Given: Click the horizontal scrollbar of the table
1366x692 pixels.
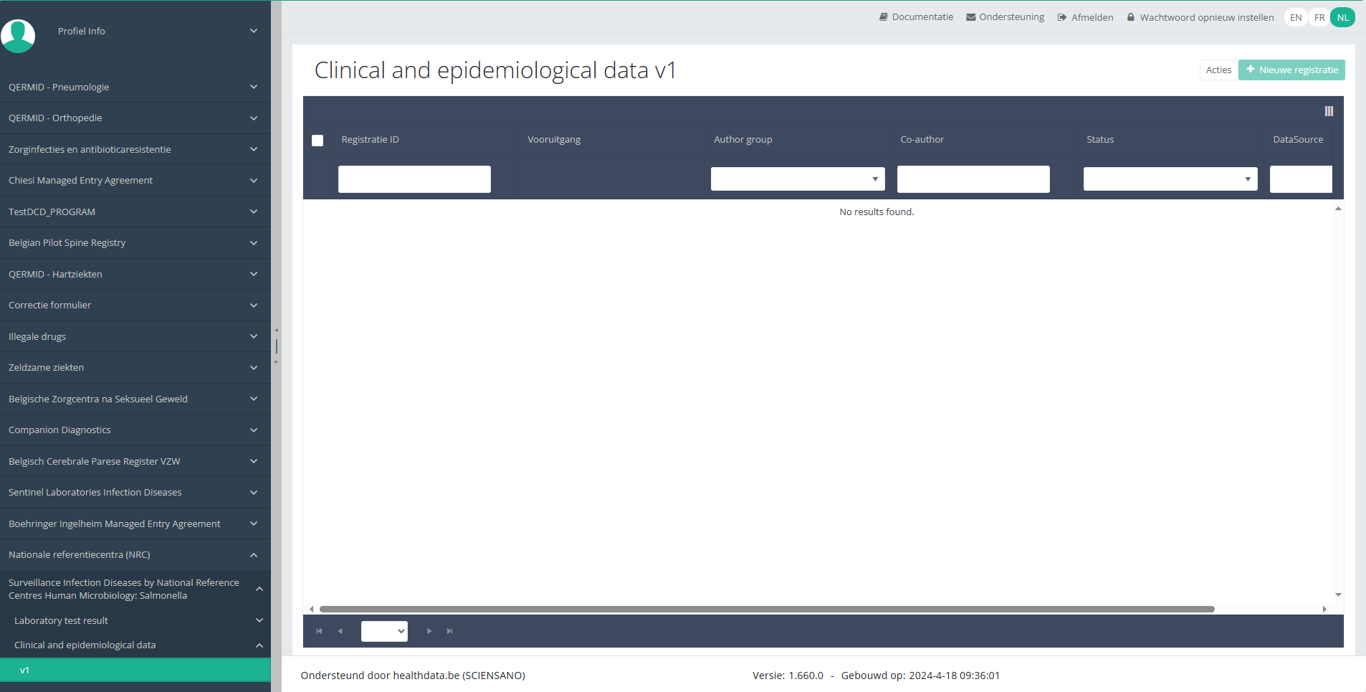Looking at the screenshot, I should click(767, 609).
